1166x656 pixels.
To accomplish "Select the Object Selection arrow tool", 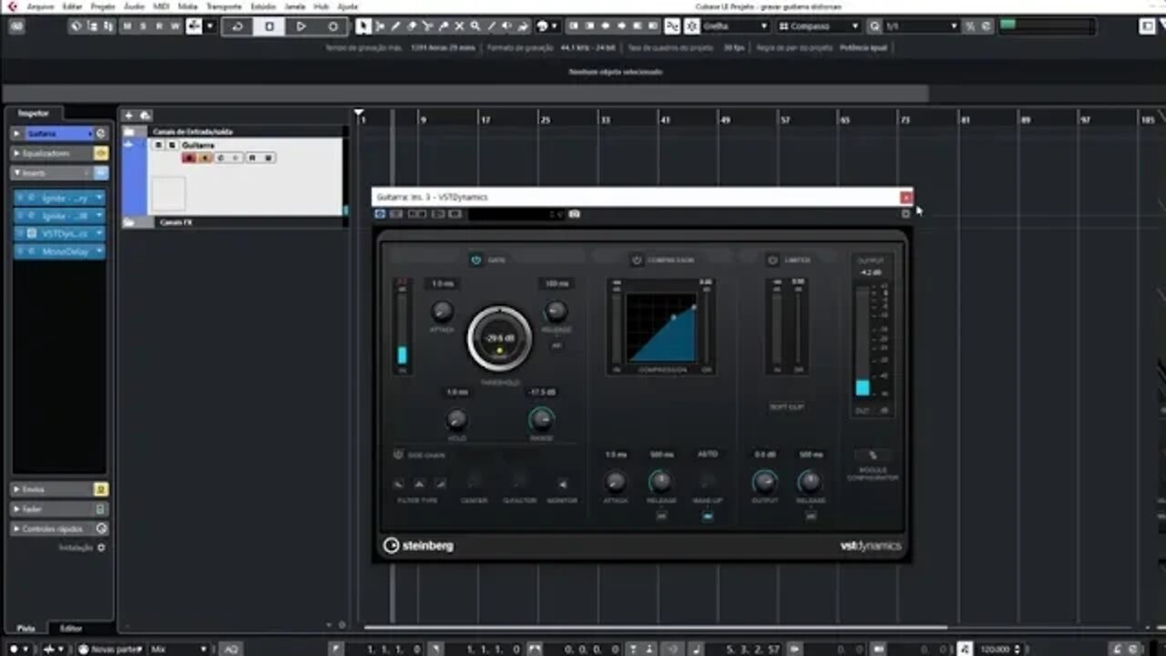I will coord(364,26).
